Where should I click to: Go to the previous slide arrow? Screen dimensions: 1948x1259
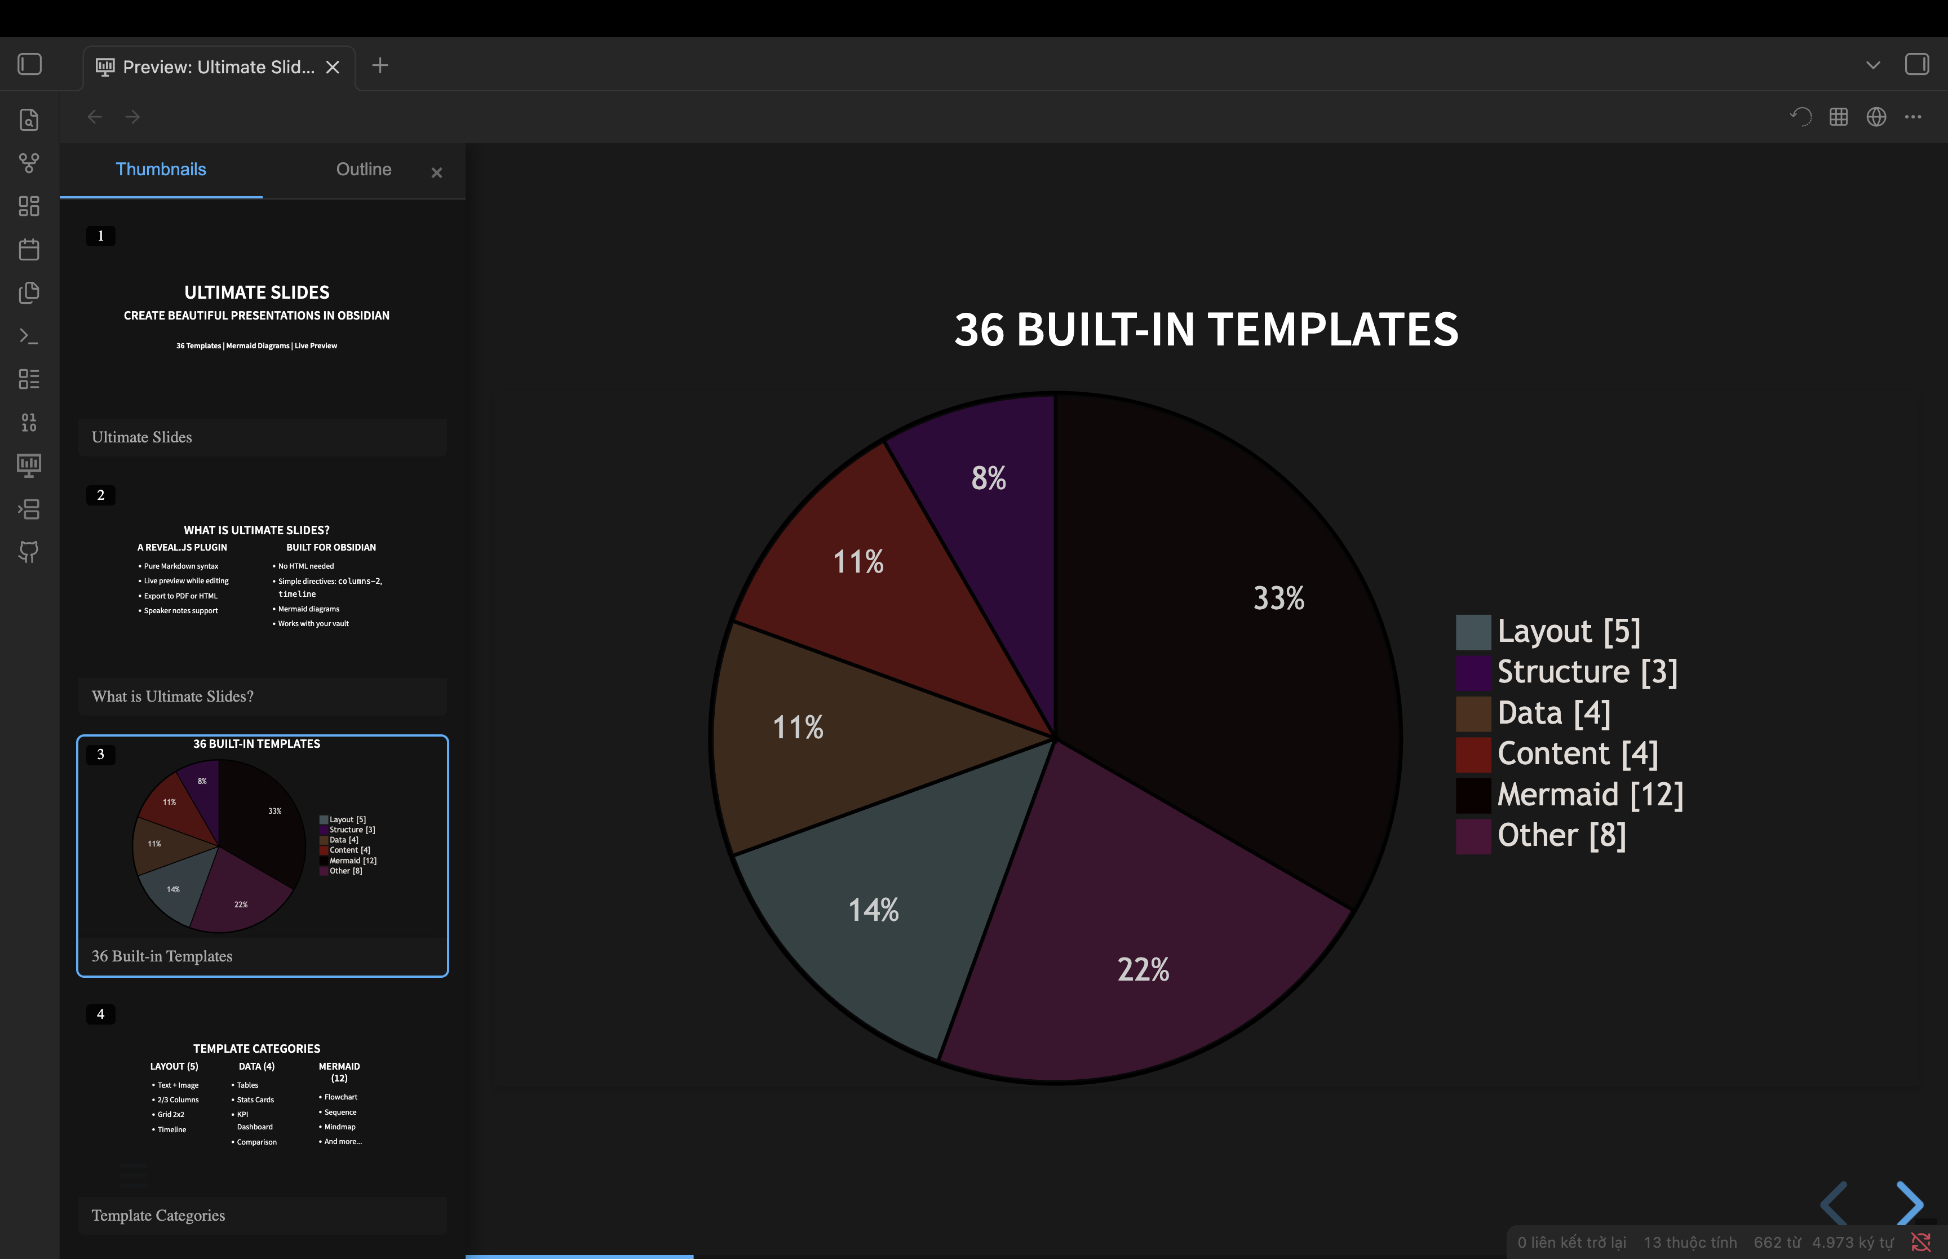tap(1834, 1203)
